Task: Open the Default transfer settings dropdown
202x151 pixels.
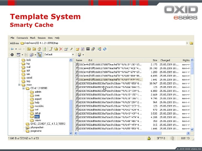Action: 58,54
